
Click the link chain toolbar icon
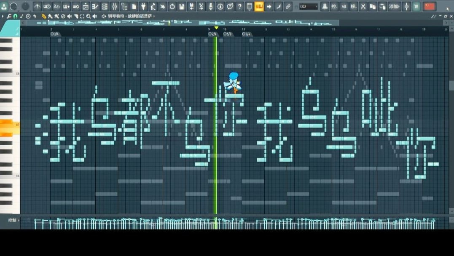coord(288,6)
